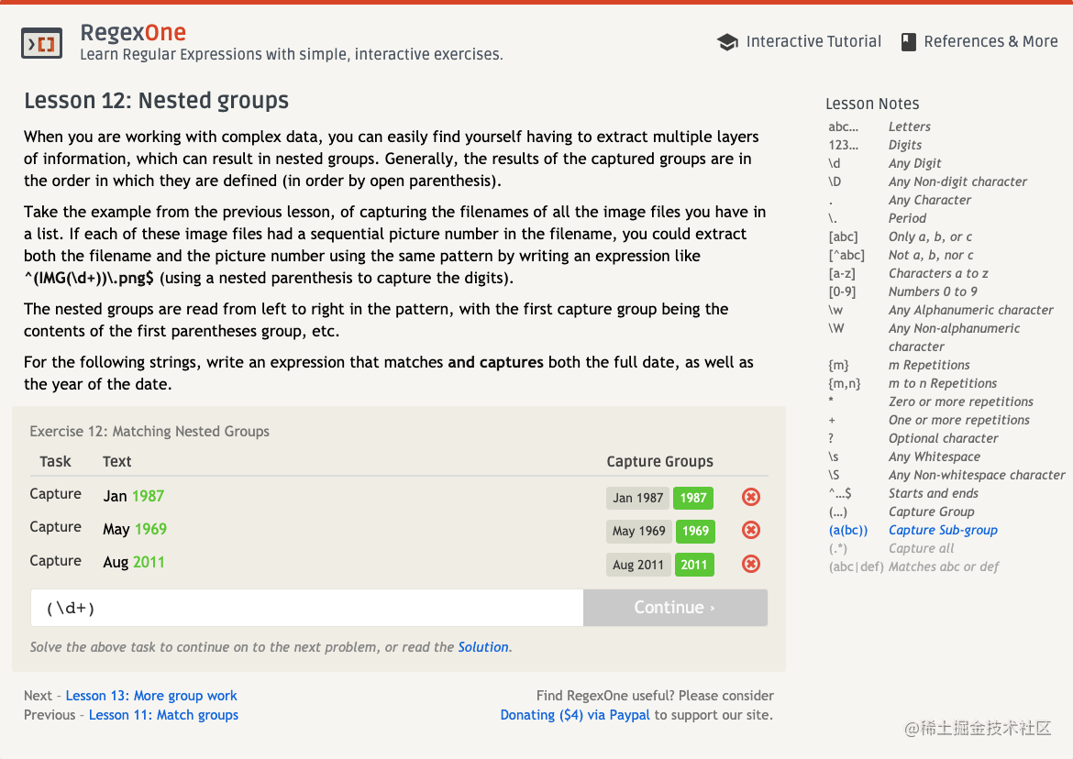The image size is (1073, 759).
Task: Open Lesson 13: More group work
Action: tap(151, 696)
